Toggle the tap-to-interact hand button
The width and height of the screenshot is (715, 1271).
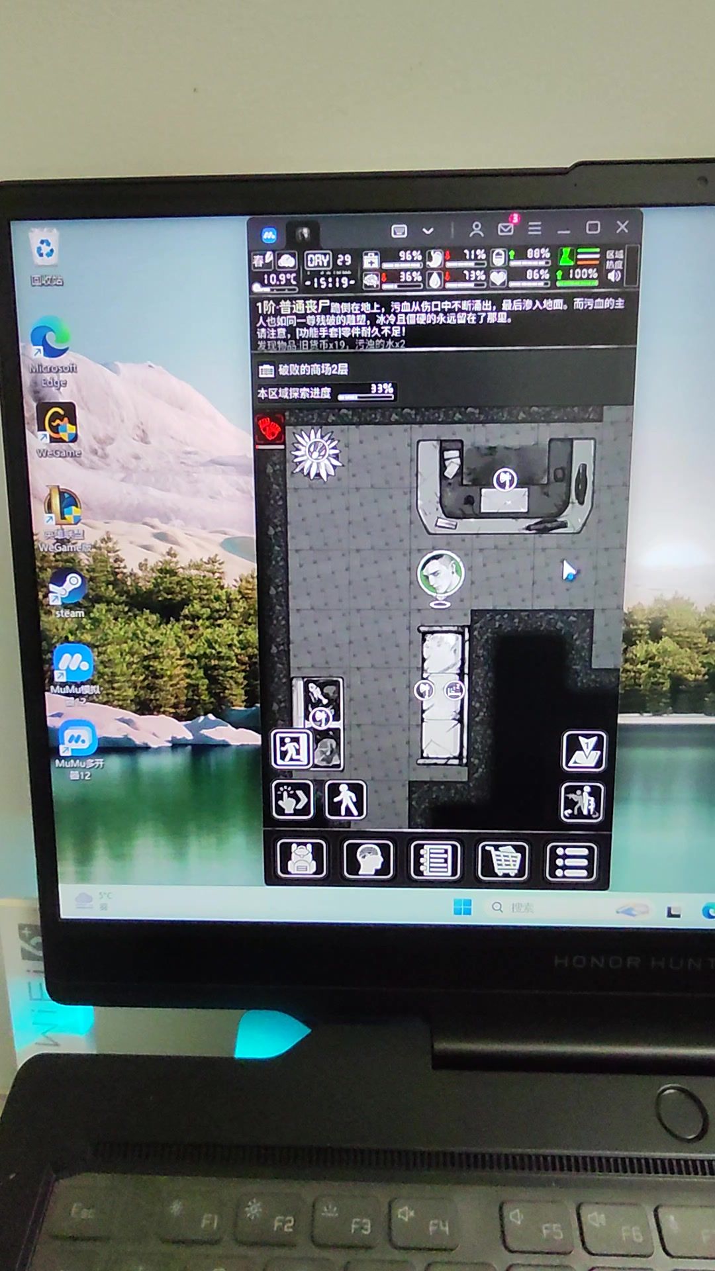click(293, 800)
